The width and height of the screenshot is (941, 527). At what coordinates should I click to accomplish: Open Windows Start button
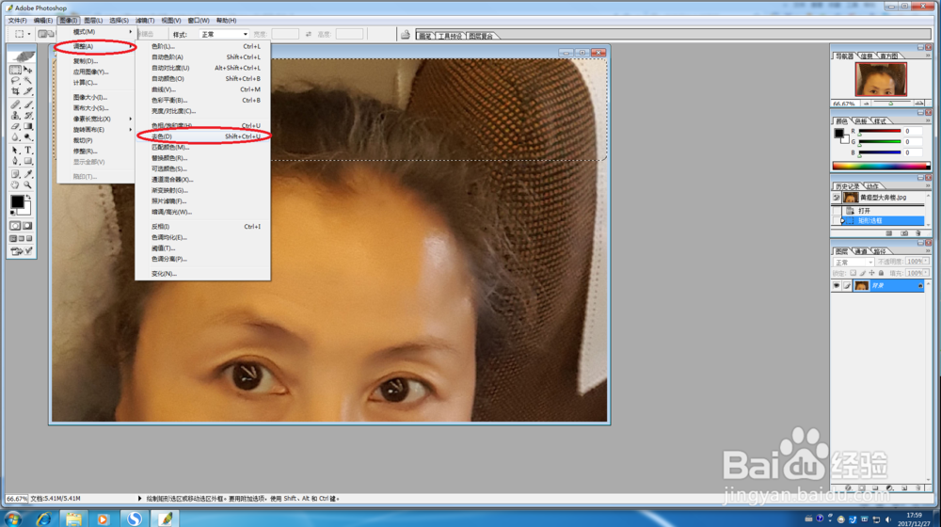(12, 518)
